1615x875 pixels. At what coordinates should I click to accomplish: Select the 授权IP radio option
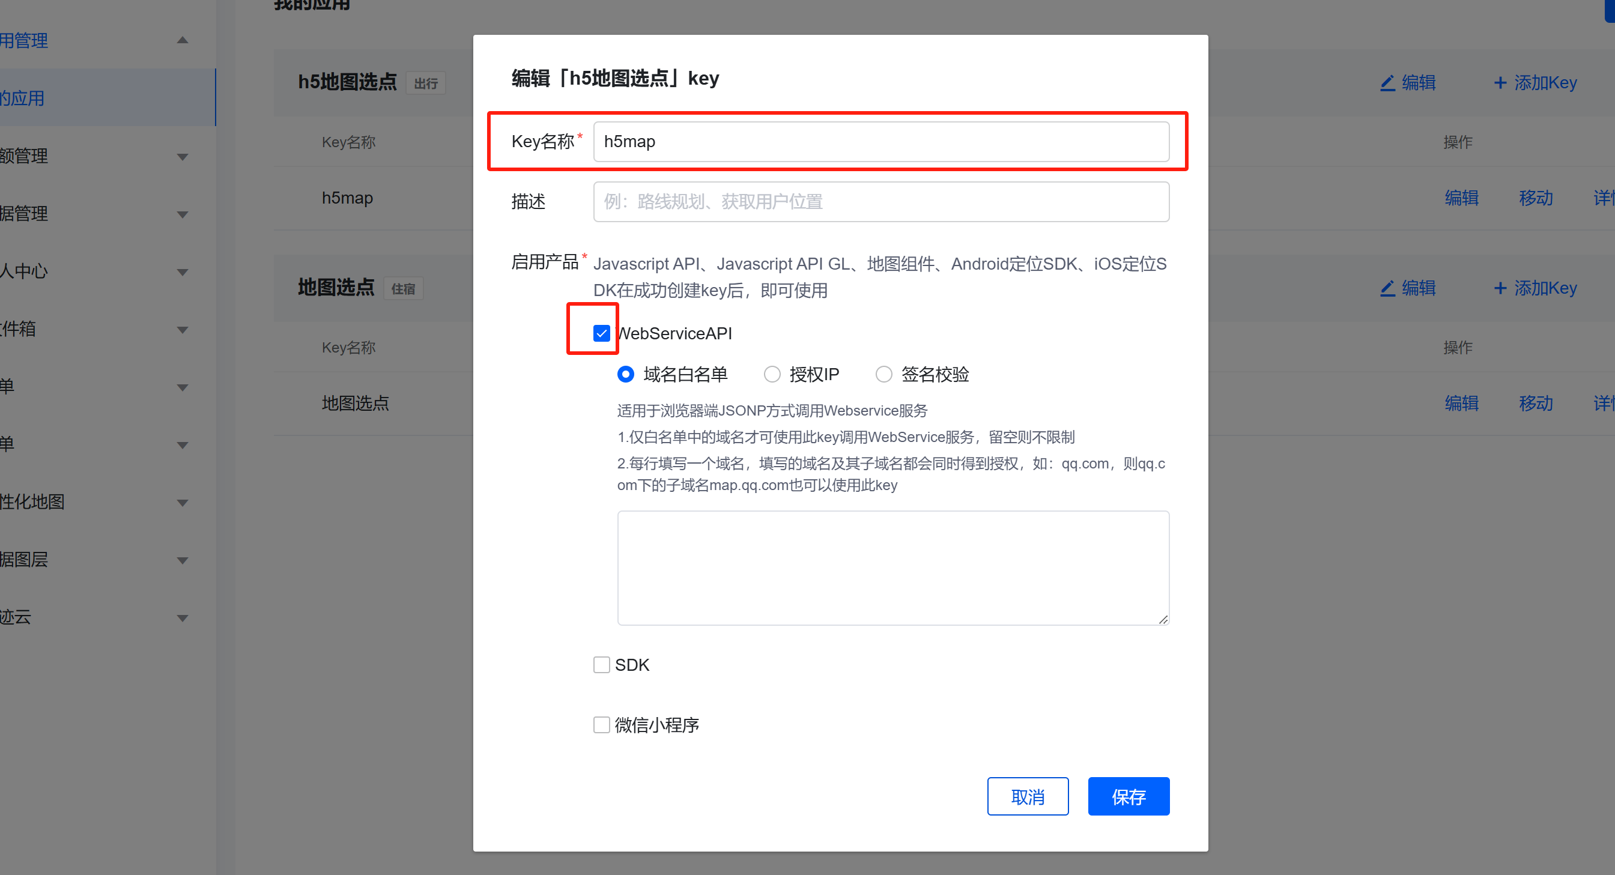pyautogui.click(x=772, y=374)
